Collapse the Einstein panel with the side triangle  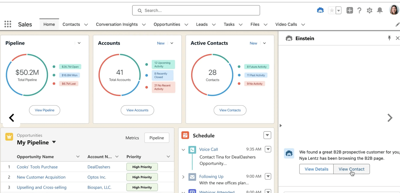tap(280, 125)
